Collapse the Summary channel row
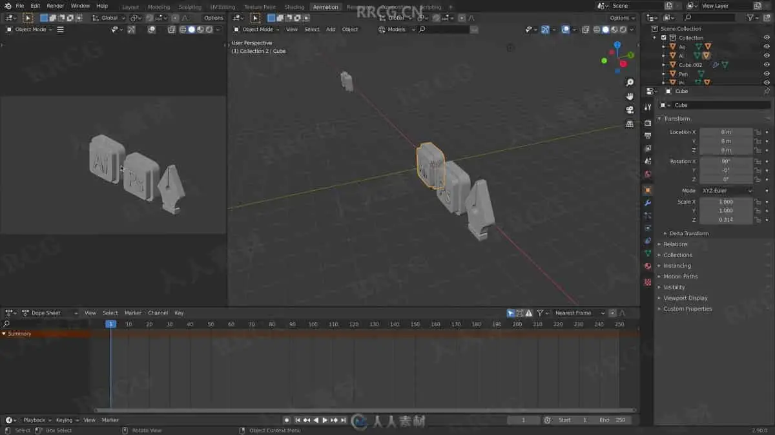The width and height of the screenshot is (775, 435). 4,334
